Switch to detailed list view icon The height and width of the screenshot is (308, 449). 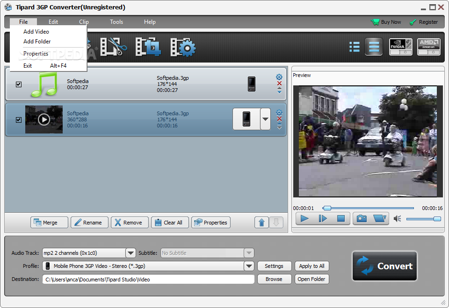(354, 47)
